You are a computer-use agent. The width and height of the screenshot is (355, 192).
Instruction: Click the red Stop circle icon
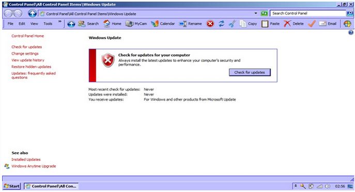210,24
